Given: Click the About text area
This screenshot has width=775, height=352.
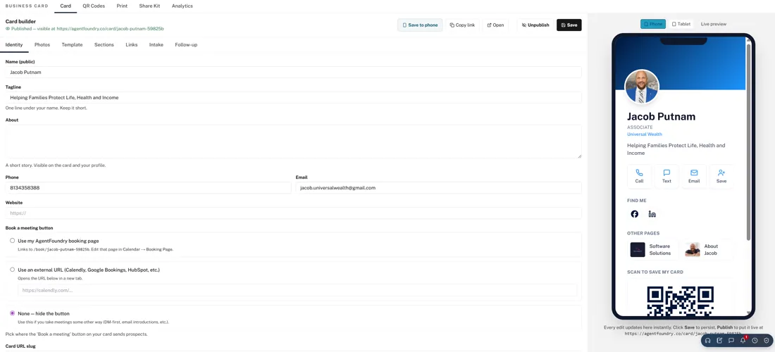Looking at the screenshot, I should coord(294,142).
